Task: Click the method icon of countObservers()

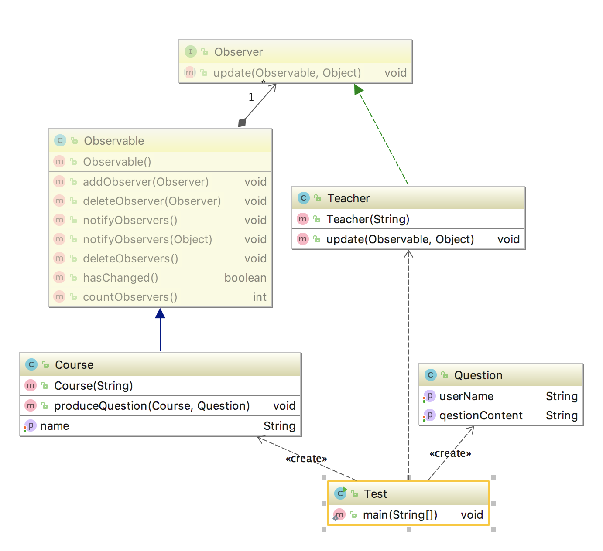Action: [x=59, y=296]
